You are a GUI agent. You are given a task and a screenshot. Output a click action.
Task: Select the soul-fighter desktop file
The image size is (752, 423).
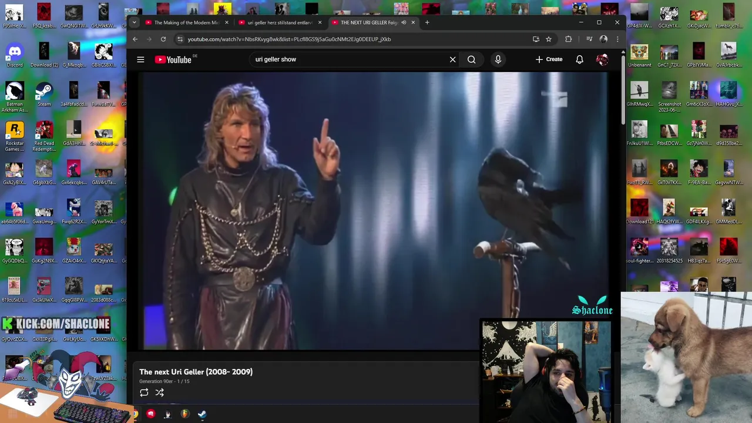pos(639,251)
